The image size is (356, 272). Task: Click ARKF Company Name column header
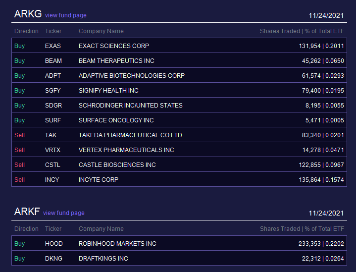pos(101,228)
